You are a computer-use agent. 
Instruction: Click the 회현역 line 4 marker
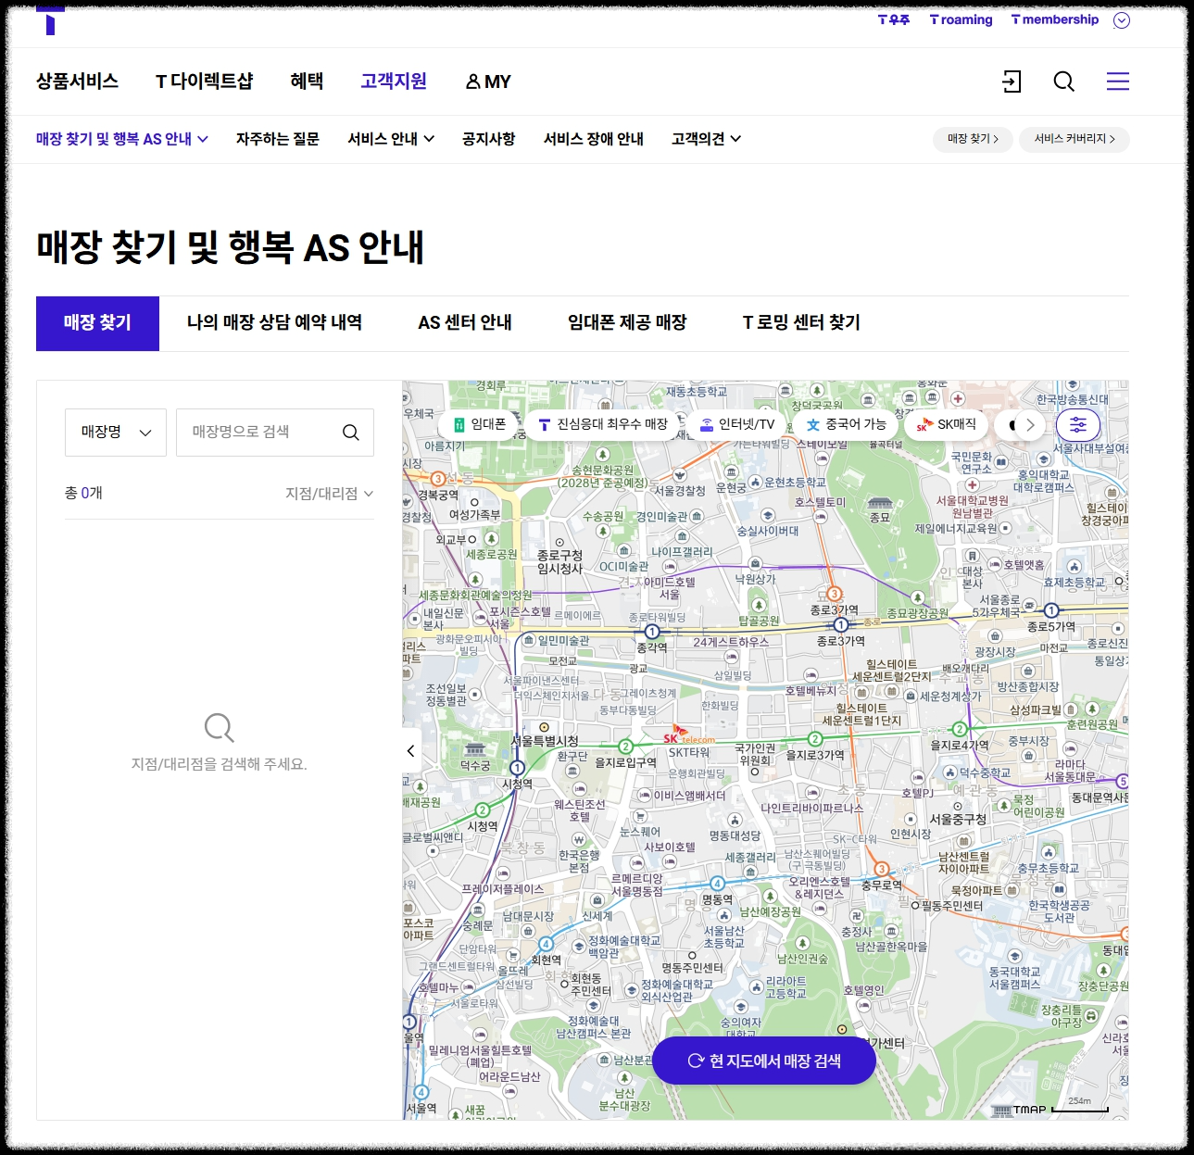[547, 944]
